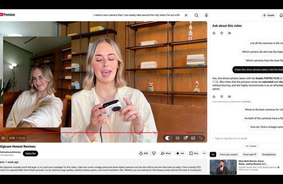Click the magnifier search icon
283x184 pixels.
pyautogui.click(x=196, y=15)
